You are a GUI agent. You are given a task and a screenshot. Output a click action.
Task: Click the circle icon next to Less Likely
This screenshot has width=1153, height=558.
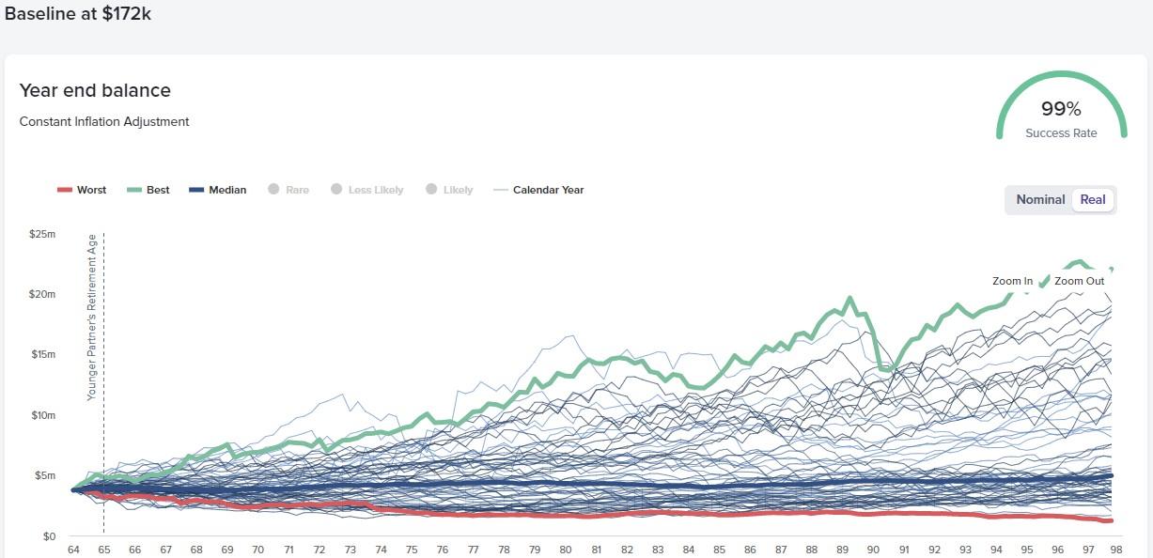tap(338, 190)
